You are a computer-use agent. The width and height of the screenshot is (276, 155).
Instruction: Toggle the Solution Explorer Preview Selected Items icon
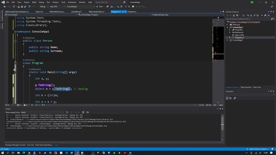click(x=268, y=15)
